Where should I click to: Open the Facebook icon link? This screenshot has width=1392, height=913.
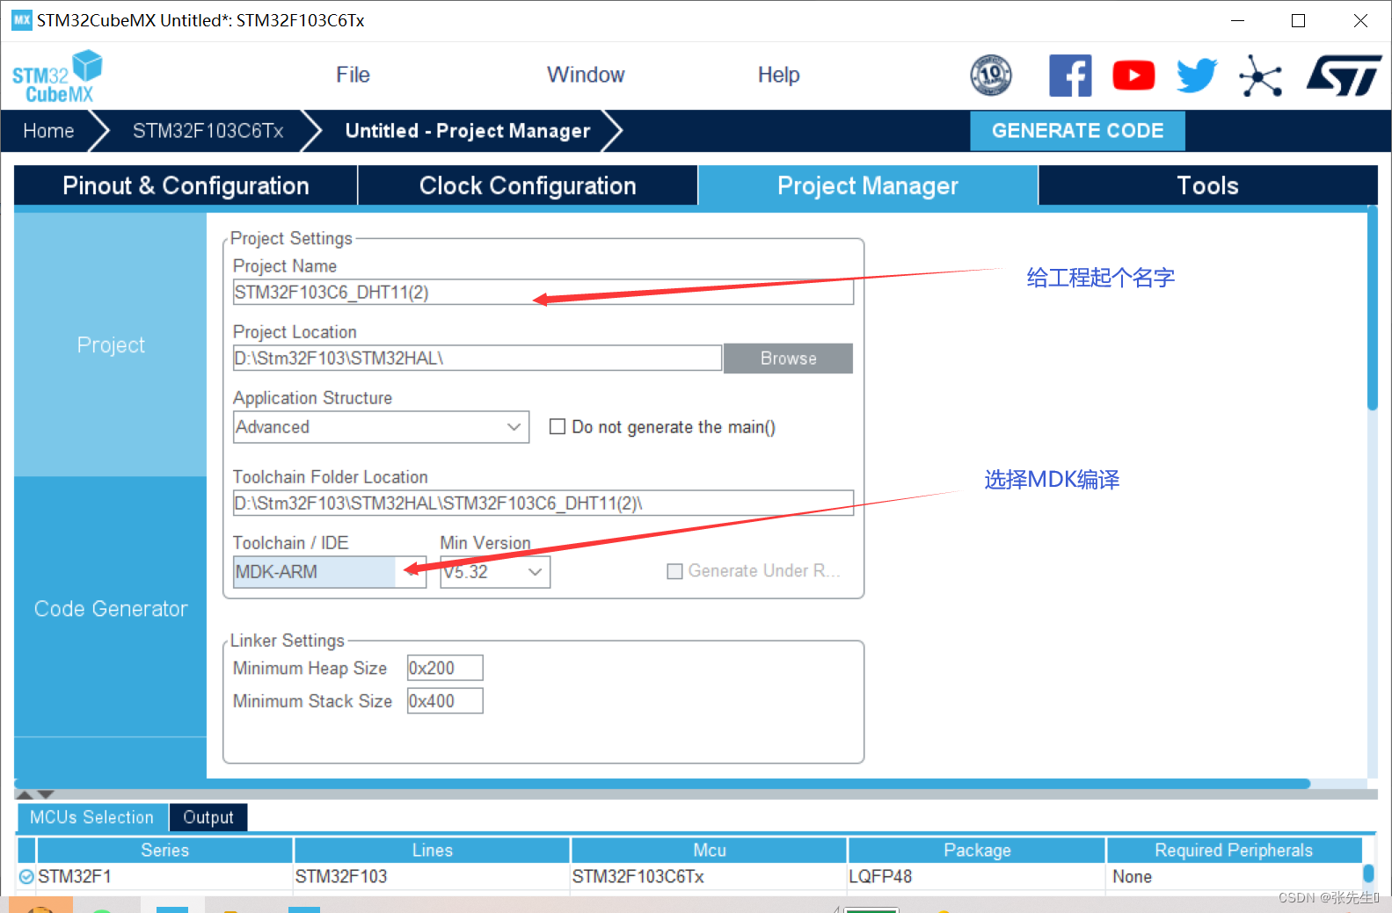click(x=1070, y=76)
